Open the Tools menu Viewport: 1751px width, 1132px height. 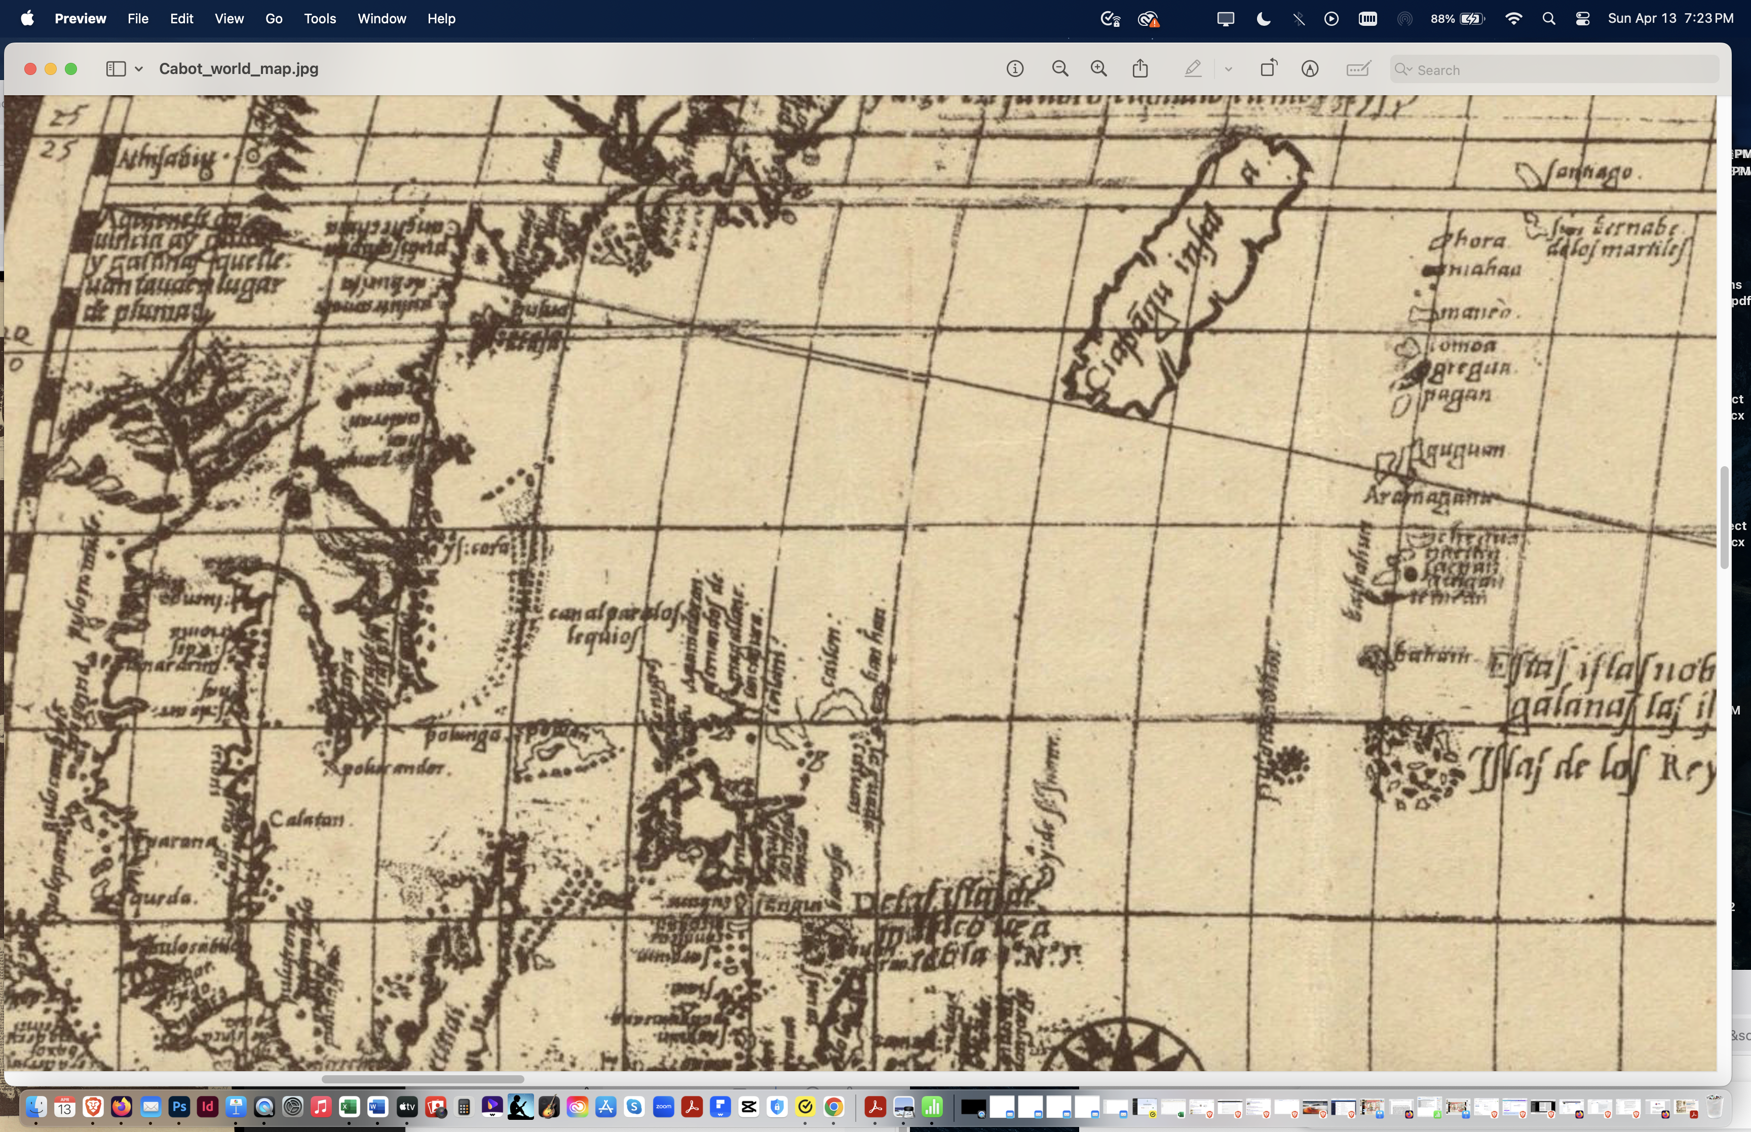pyautogui.click(x=320, y=18)
